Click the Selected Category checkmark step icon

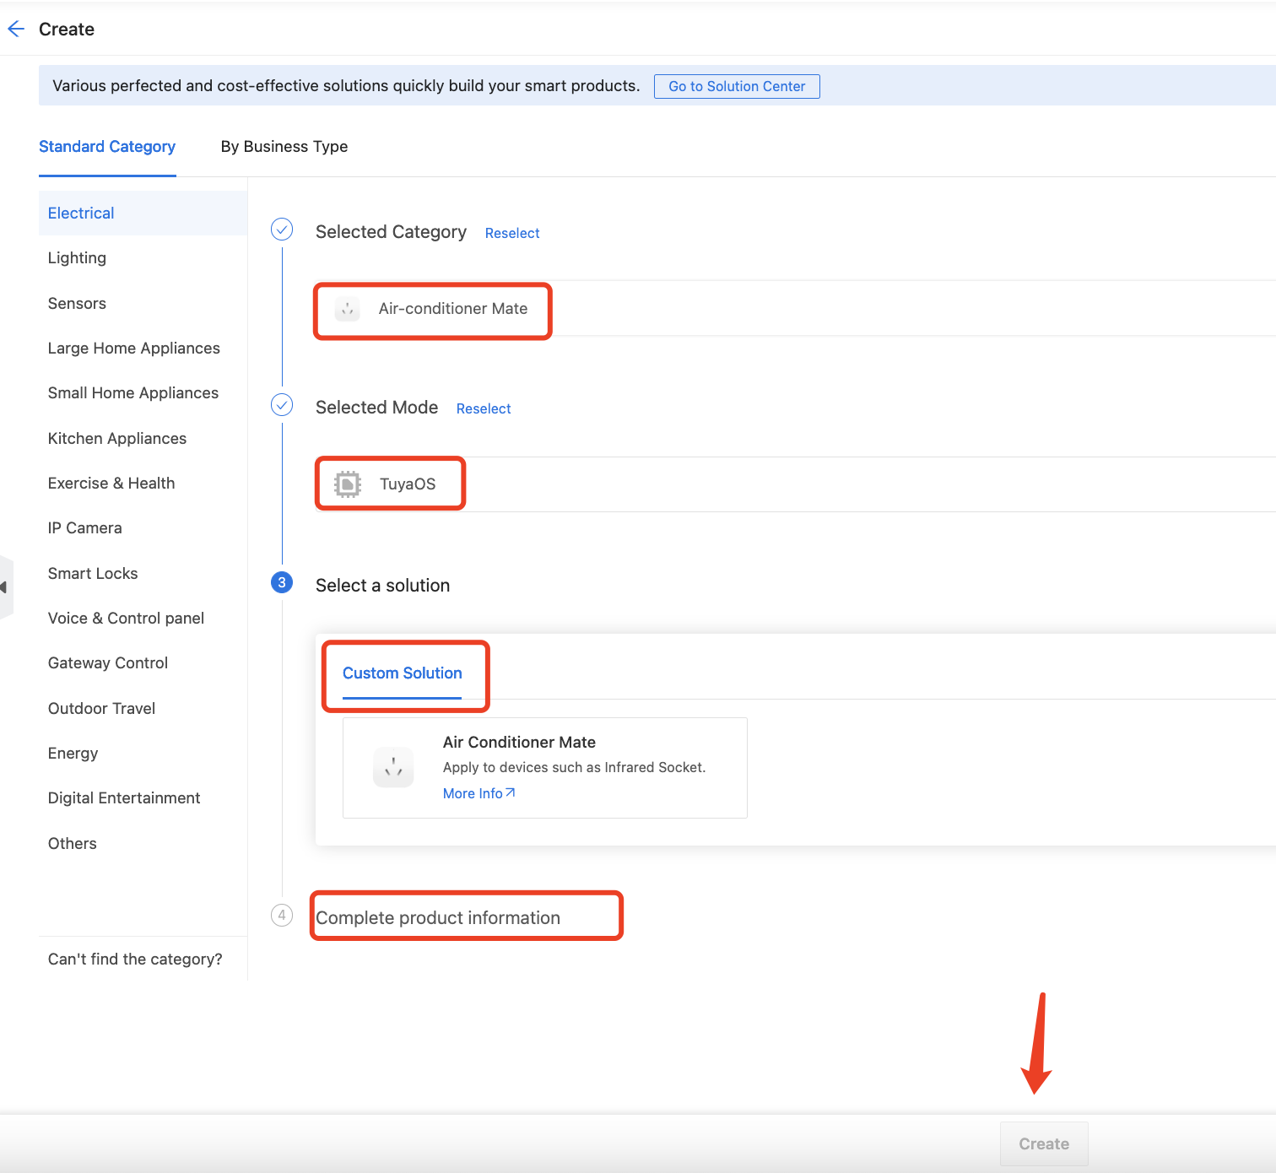pos(282,230)
